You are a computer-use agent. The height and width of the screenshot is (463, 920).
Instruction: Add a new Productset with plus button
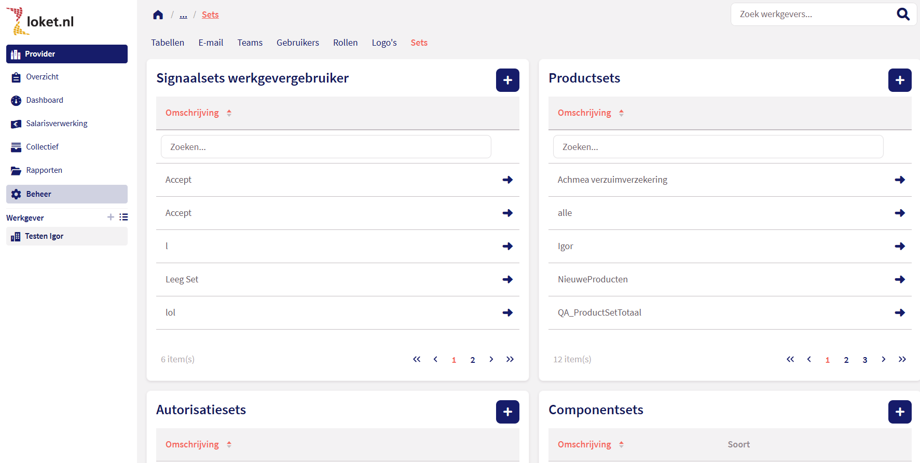899,80
